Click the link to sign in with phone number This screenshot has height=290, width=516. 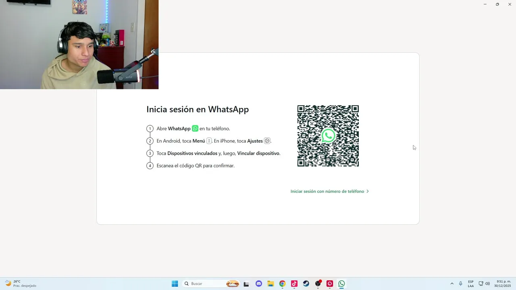pyautogui.click(x=330, y=191)
